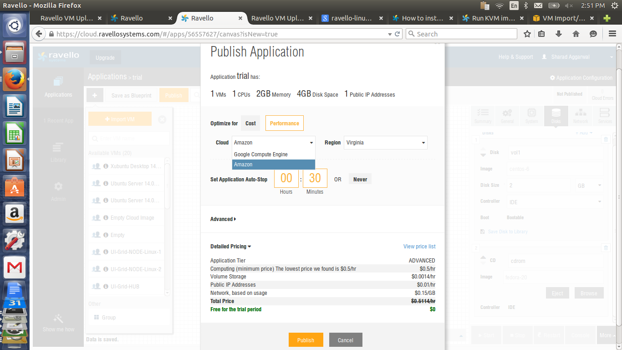Click the auto-stop Hours field
The height and width of the screenshot is (350, 622).
(x=286, y=178)
